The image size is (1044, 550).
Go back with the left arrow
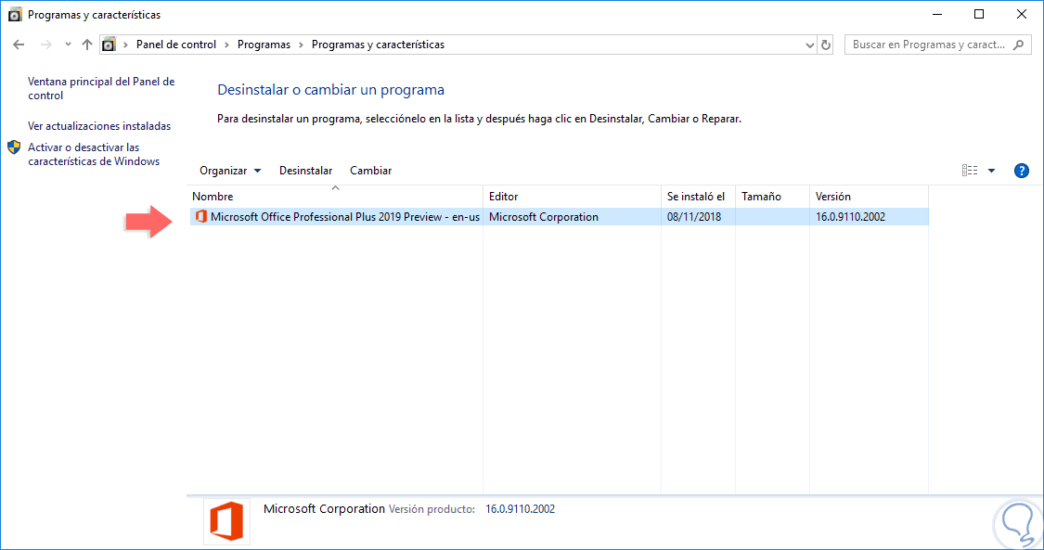click(x=19, y=45)
